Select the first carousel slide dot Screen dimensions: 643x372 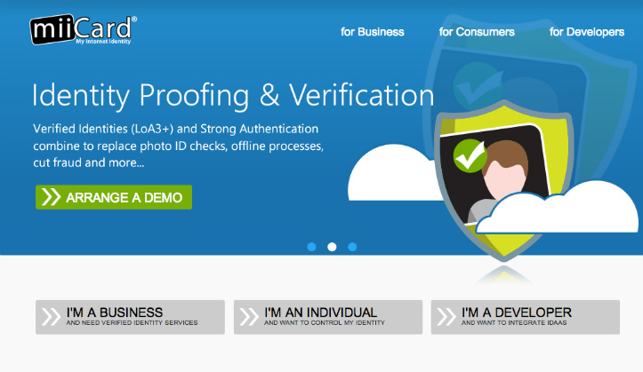tap(311, 247)
